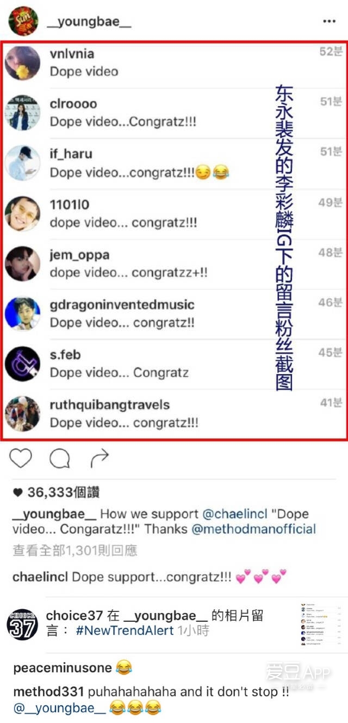Tap the heart like icon
The image size is (348, 723).
pyautogui.click(x=21, y=458)
